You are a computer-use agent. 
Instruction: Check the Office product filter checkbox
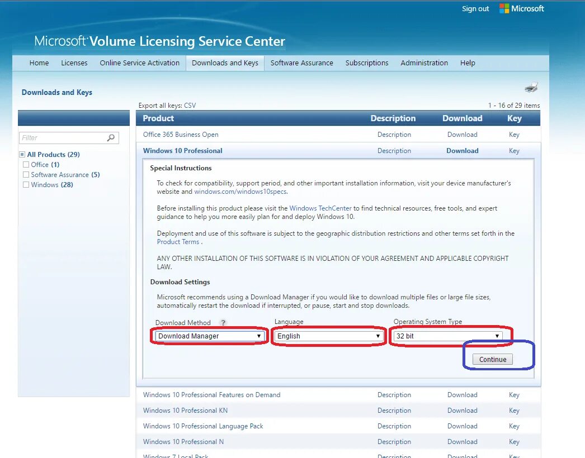(26, 164)
